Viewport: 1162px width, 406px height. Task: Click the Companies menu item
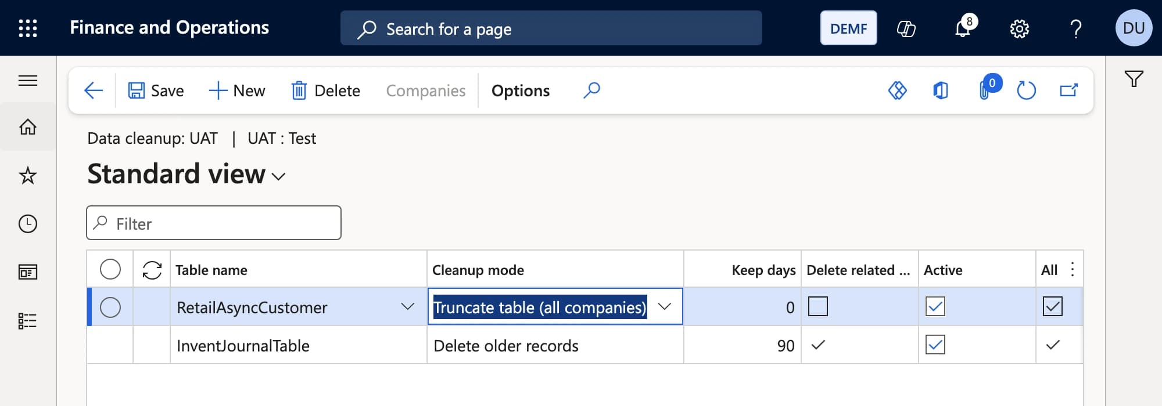426,90
